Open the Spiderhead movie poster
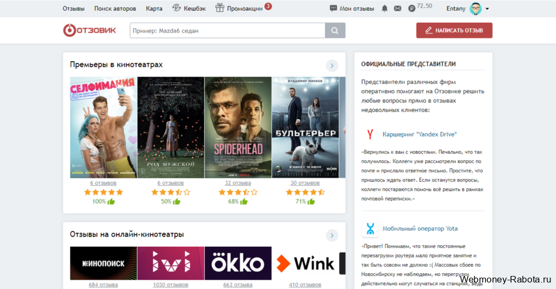This screenshot has height=289, width=556. click(x=238, y=127)
